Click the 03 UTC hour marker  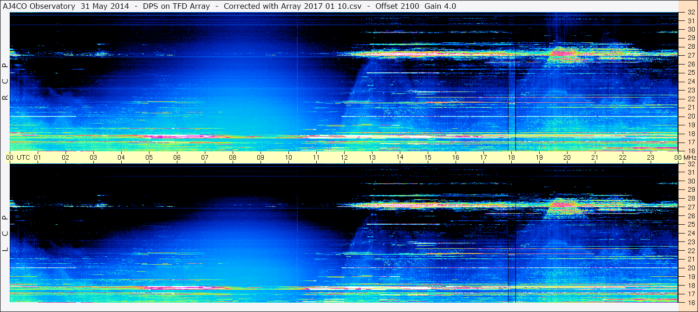coord(93,157)
